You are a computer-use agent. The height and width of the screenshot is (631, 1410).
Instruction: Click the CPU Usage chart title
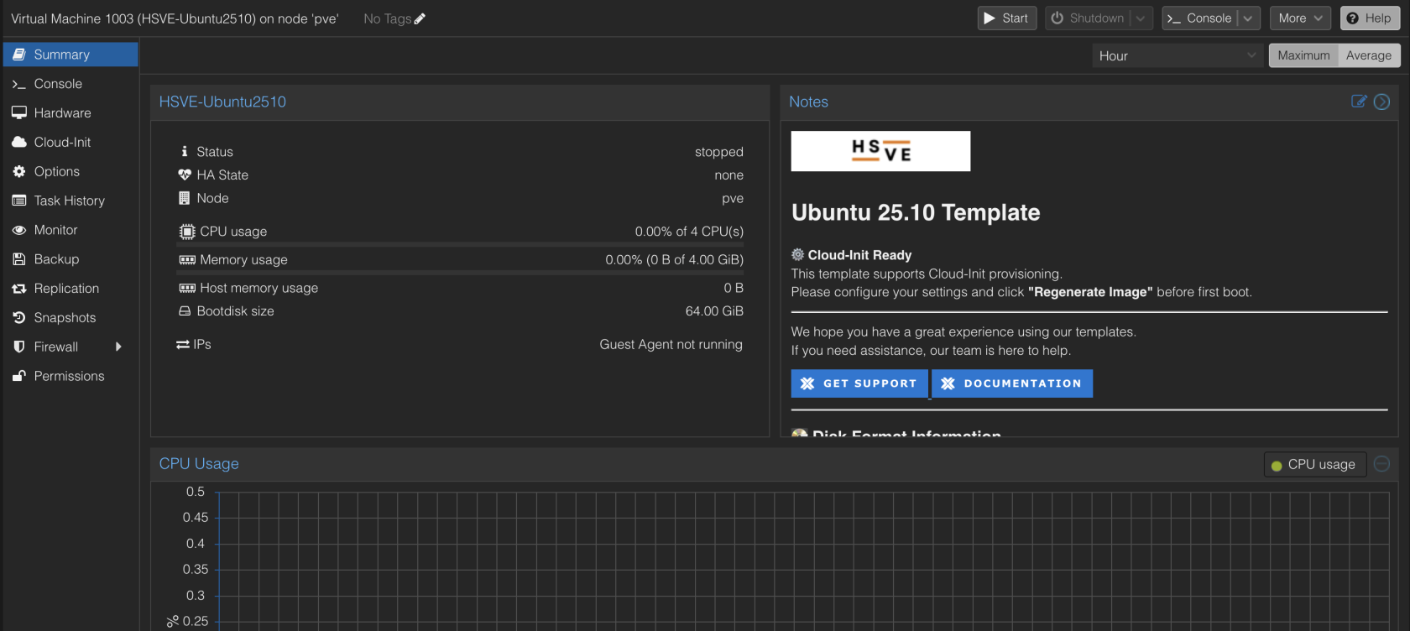pyautogui.click(x=199, y=463)
